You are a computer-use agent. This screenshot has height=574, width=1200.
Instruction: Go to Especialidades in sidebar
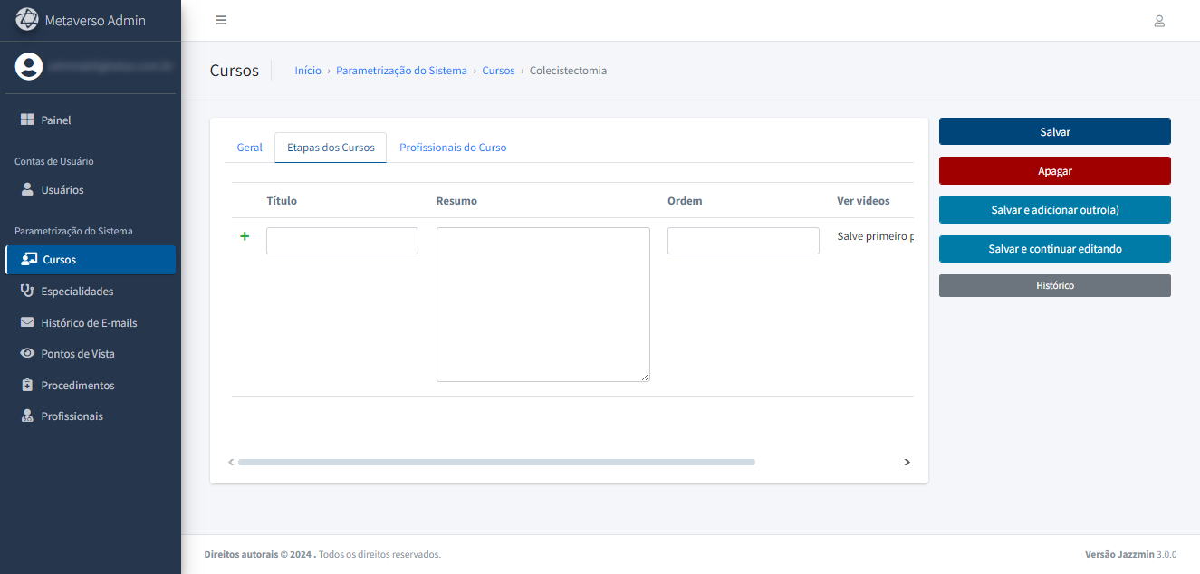point(77,292)
